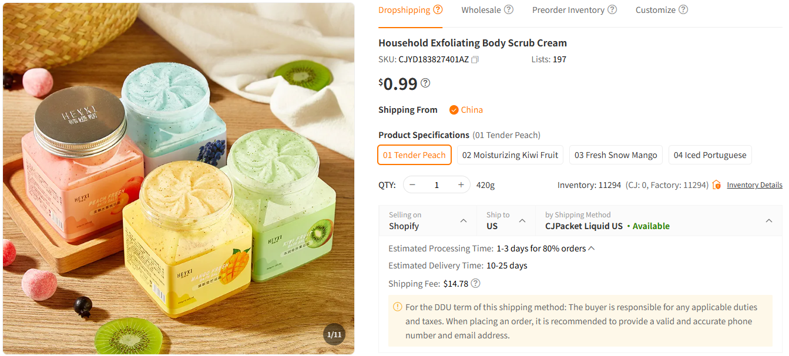Select the 04 Iced Portuguese variant
Image resolution: width=789 pixels, height=356 pixels.
point(710,155)
